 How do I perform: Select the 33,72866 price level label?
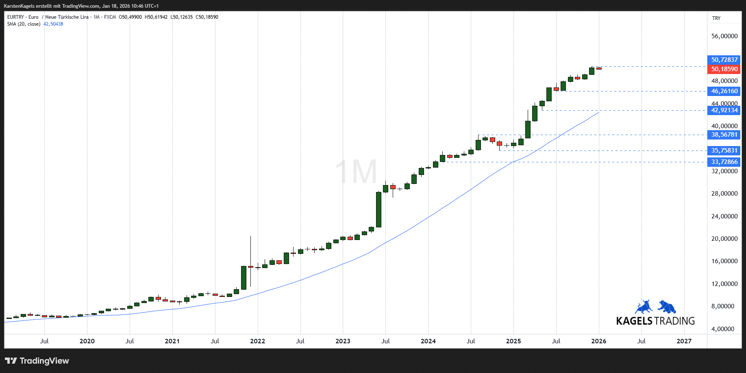[x=724, y=162]
